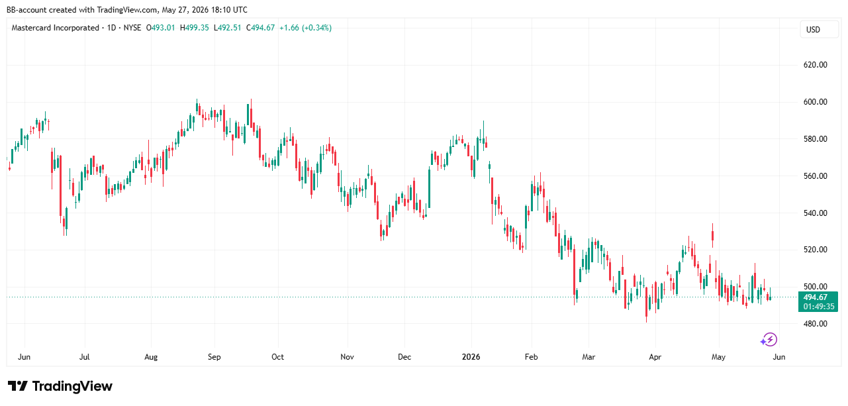Click the May marker on time axis

click(x=718, y=357)
